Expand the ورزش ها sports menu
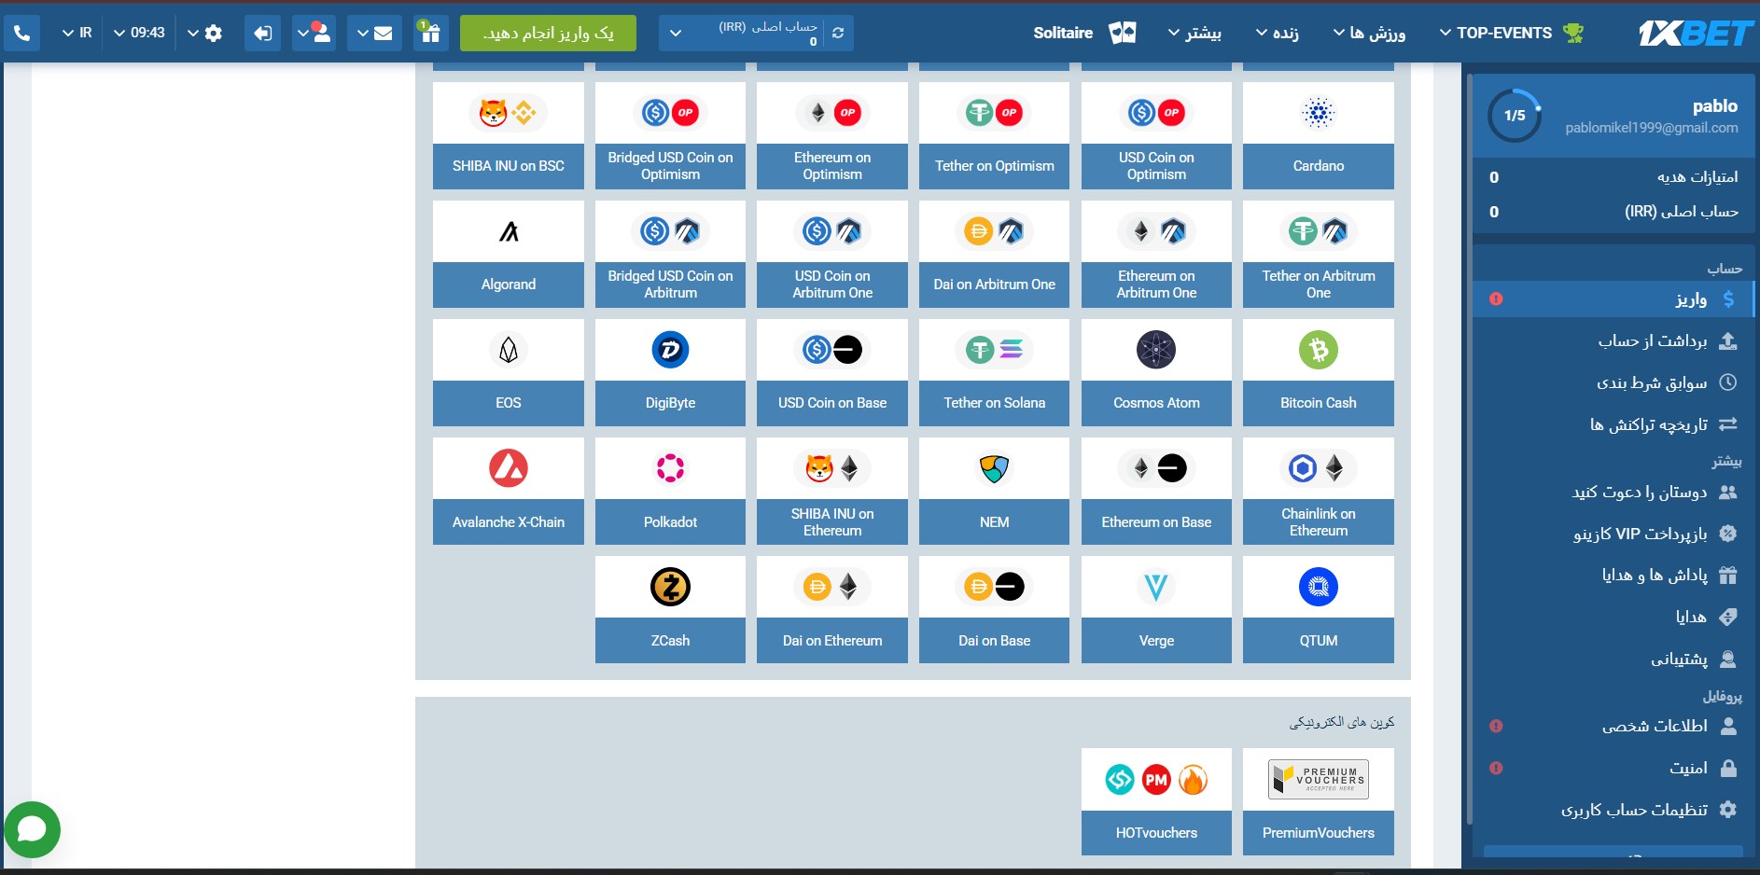Screen dimensions: 1760x875 (1369, 33)
